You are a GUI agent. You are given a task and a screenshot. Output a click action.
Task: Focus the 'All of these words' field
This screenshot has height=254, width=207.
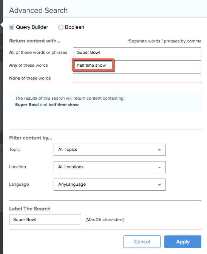tap(137, 52)
